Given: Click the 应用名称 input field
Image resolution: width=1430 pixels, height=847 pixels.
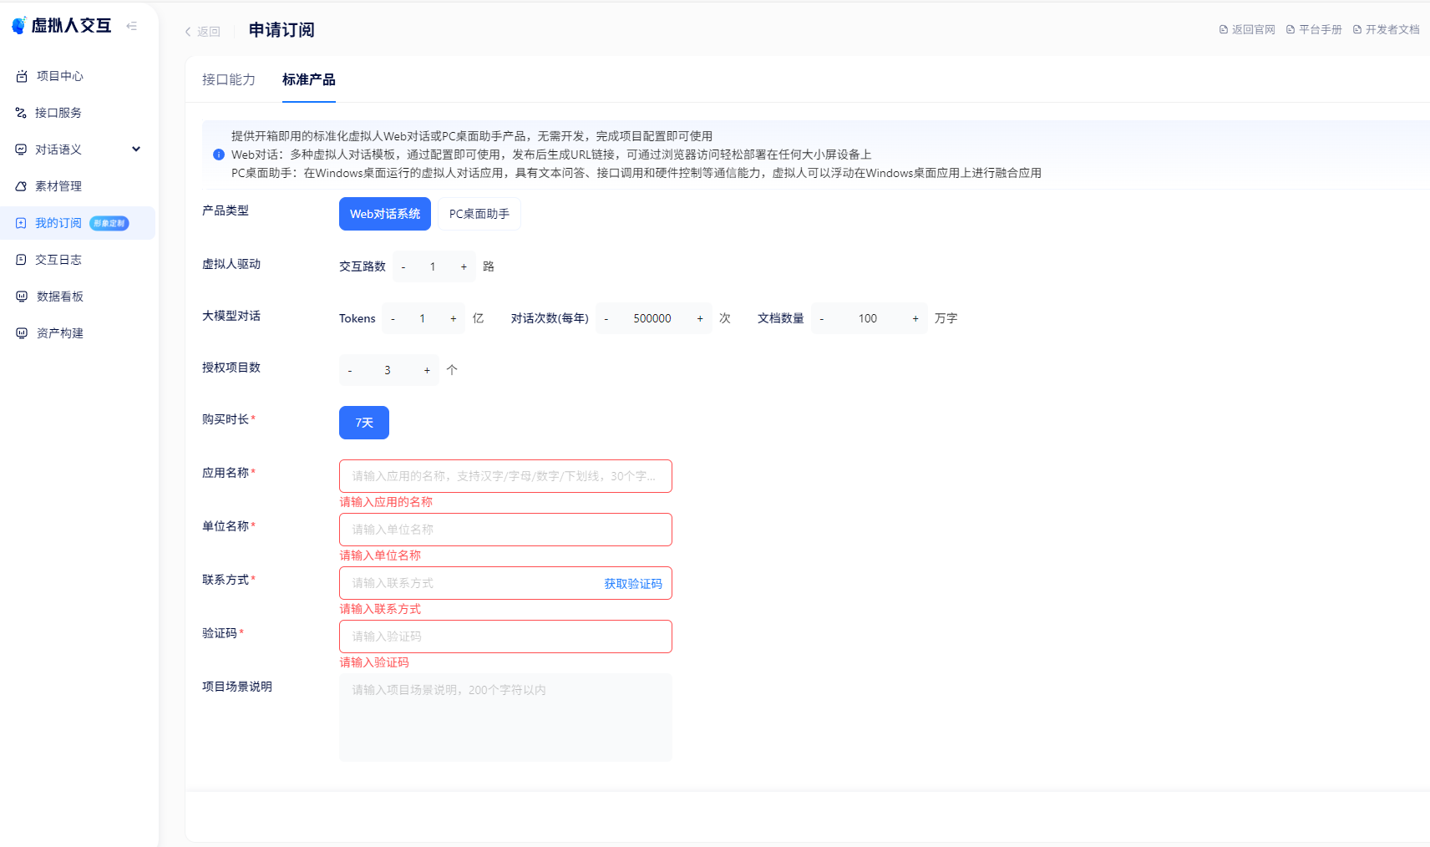Looking at the screenshot, I should pyautogui.click(x=505, y=476).
